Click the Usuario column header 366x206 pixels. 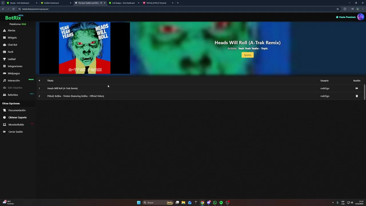pyautogui.click(x=324, y=80)
